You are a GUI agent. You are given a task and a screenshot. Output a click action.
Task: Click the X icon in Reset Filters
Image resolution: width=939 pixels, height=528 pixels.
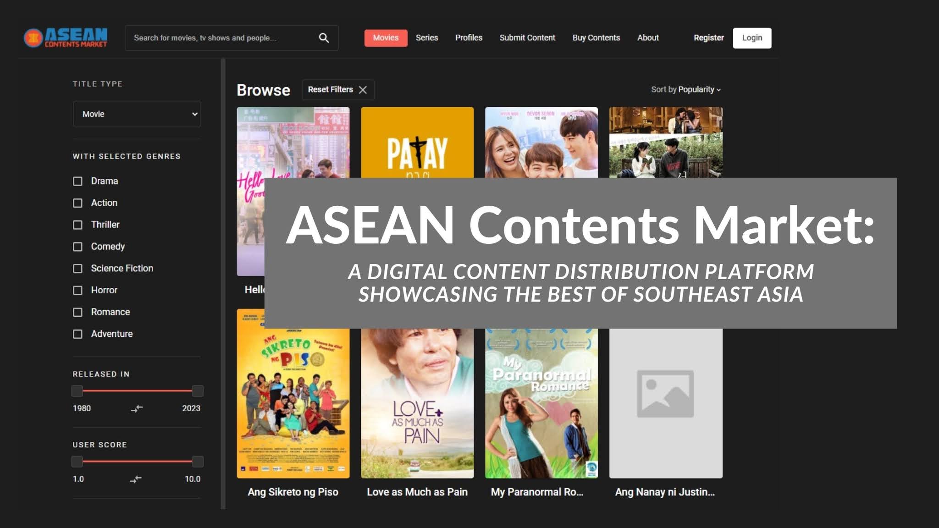[363, 90]
